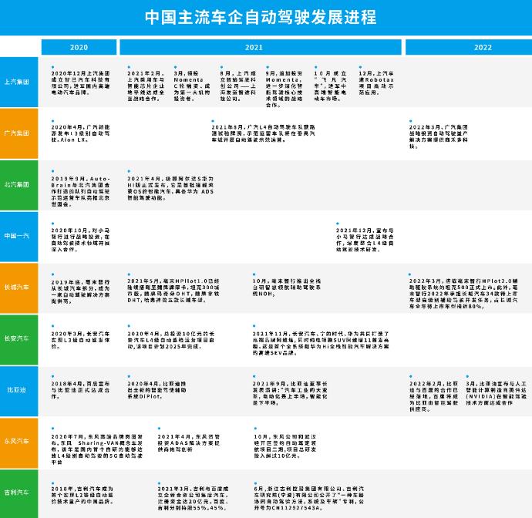Click 东风 2021年4月 ADAS entry
This screenshot has height=518, width=532.
point(189,442)
